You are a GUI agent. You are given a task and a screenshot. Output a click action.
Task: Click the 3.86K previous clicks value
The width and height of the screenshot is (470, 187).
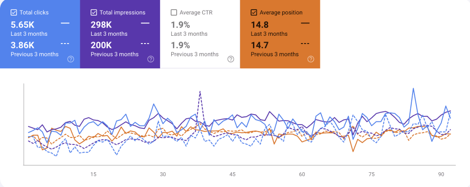coord(23,45)
